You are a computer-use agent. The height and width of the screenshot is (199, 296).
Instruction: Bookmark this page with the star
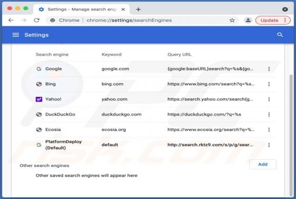coord(232,20)
